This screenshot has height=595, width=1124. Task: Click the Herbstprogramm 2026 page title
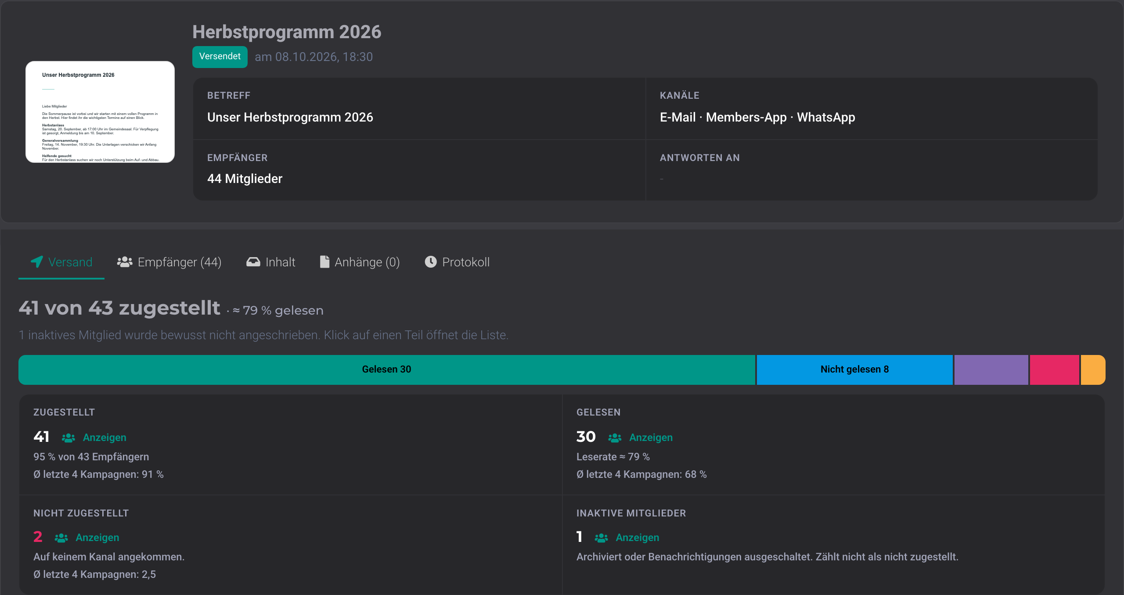tap(287, 32)
